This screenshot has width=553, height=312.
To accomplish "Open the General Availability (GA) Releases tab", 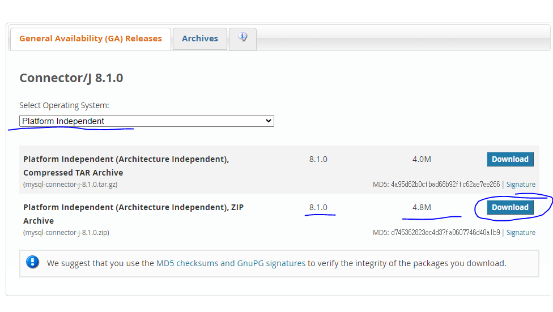I will [x=91, y=39].
